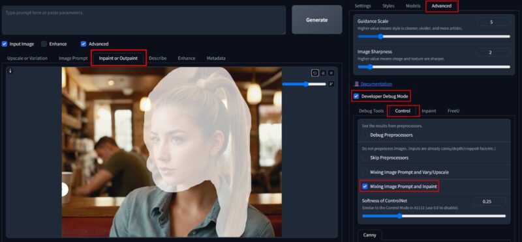The width and height of the screenshot is (522, 242).
Task: Toggle the Input Image checkbox
Action: 5,44
